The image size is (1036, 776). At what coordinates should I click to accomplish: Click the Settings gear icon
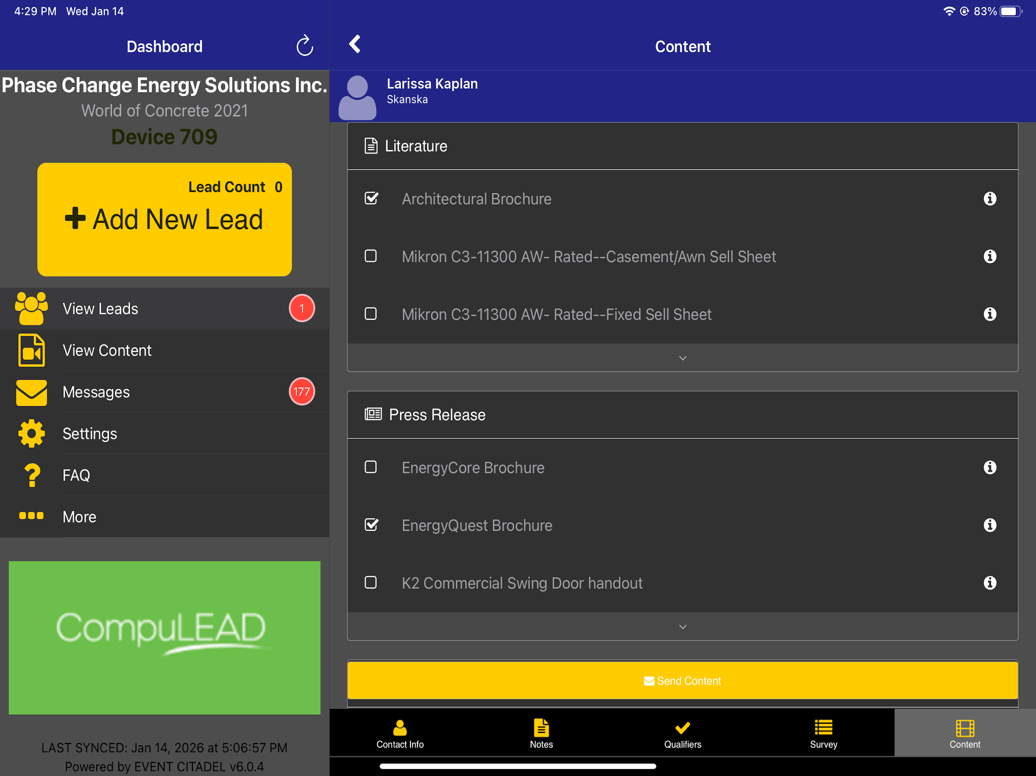[31, 433]
